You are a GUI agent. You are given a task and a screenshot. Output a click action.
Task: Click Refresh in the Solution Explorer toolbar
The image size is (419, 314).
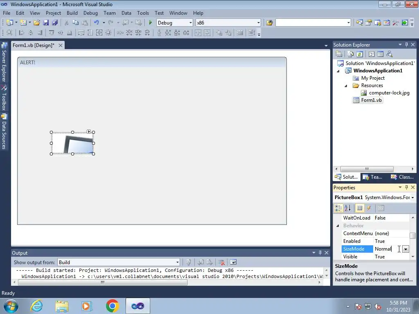pos(360,54)
